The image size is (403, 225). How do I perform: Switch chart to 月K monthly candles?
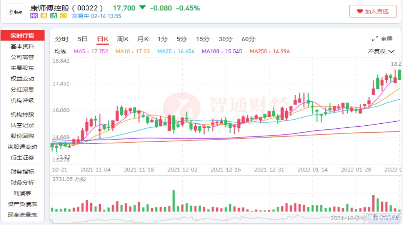[x=143, y=39]
